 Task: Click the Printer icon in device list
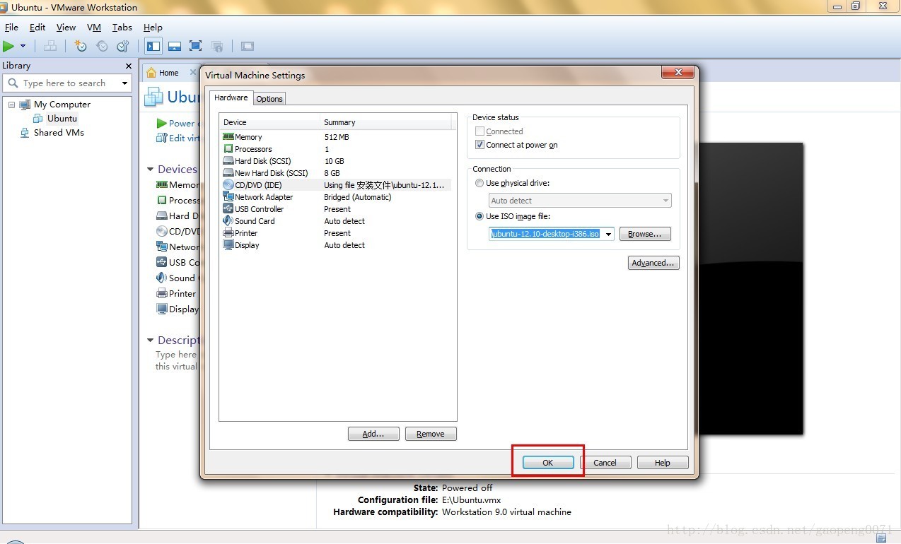pos(228,233)
